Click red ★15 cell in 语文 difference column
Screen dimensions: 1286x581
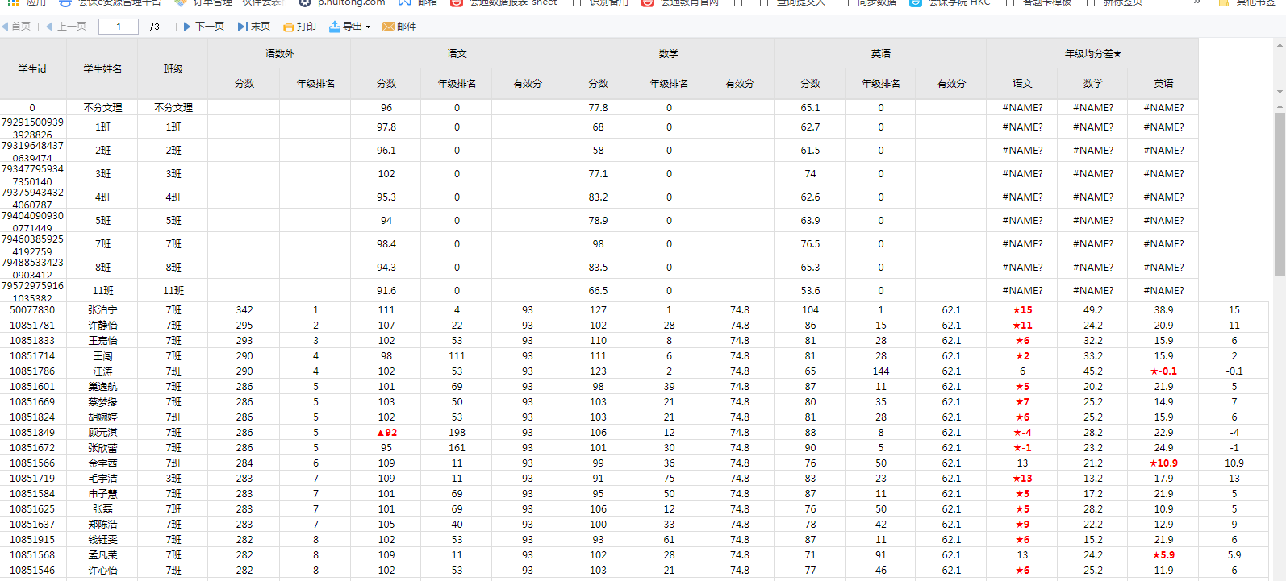(x=1022, y=310)
